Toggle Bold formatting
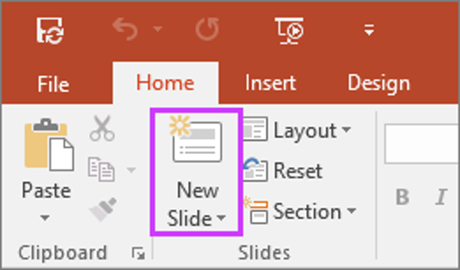This screenshot has height=270, width=460. coord(402,197)
